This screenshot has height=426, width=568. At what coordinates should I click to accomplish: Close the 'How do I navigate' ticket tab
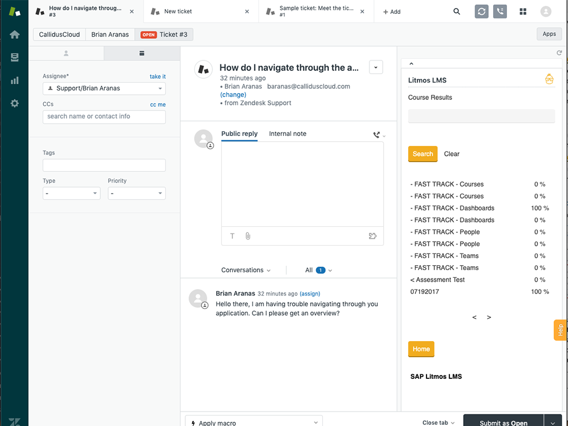132,12
